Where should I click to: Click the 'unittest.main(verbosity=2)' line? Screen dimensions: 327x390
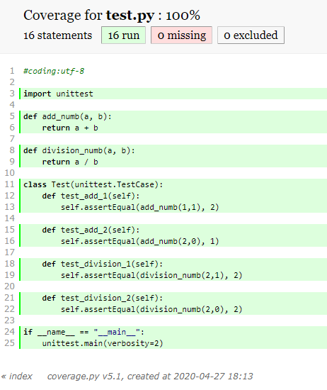[x=173, y=343]
